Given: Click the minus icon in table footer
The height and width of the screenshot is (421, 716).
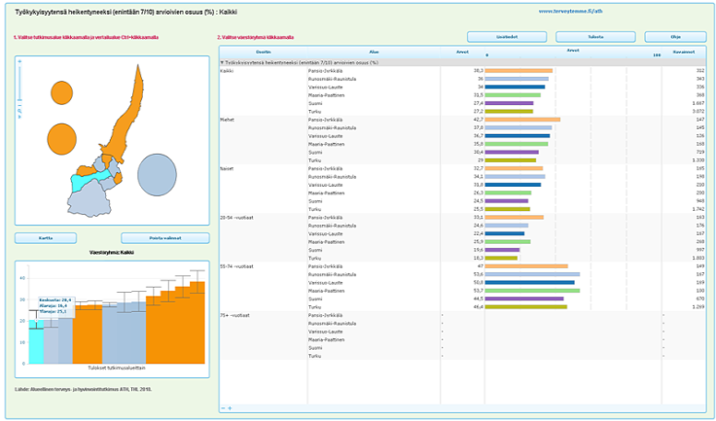Looking at the screenshot, I should pos(224,408).
